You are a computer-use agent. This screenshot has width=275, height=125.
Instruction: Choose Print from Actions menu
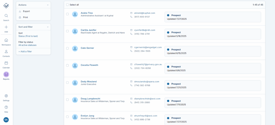click(25, 17)
